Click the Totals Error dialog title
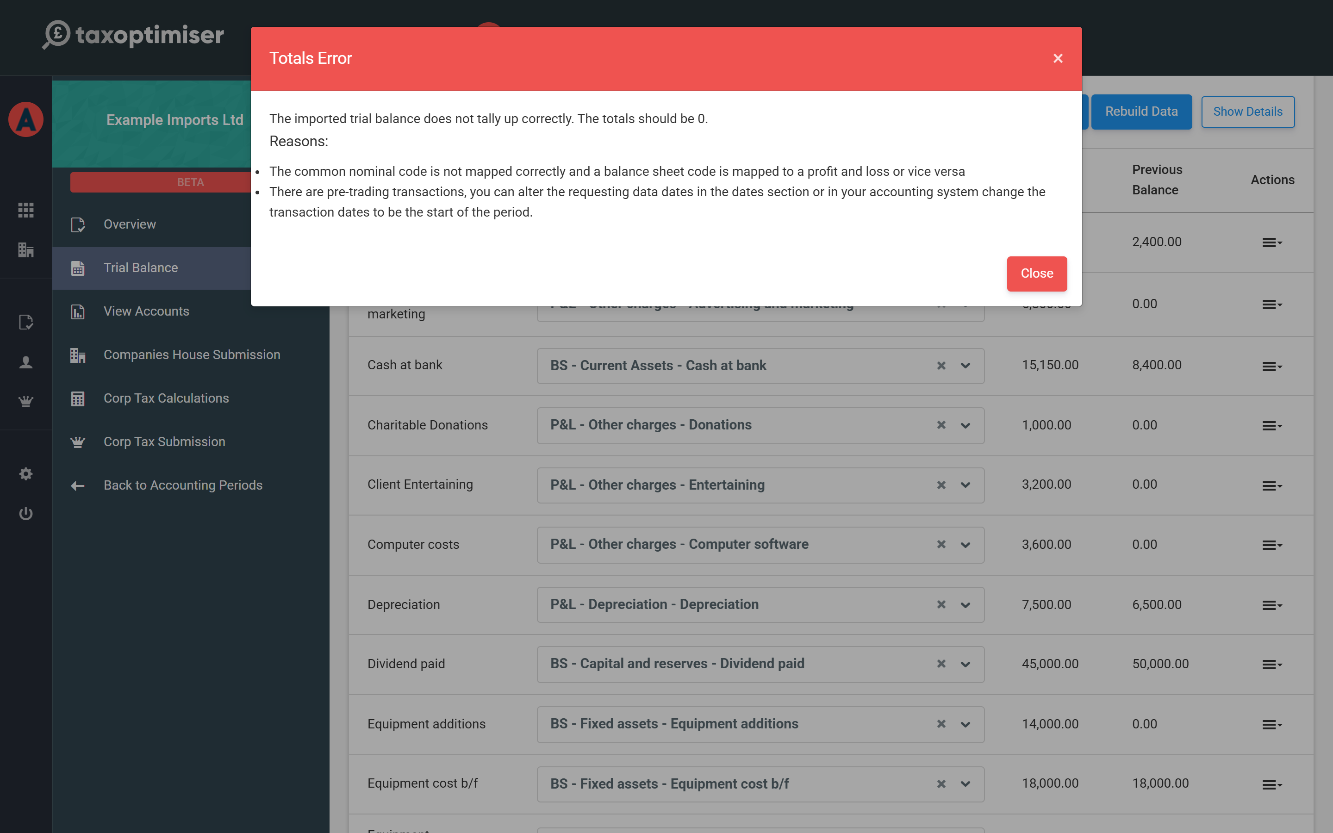Screen dimensions: 1333x833 pyautogui.click(x=311, y=58)
